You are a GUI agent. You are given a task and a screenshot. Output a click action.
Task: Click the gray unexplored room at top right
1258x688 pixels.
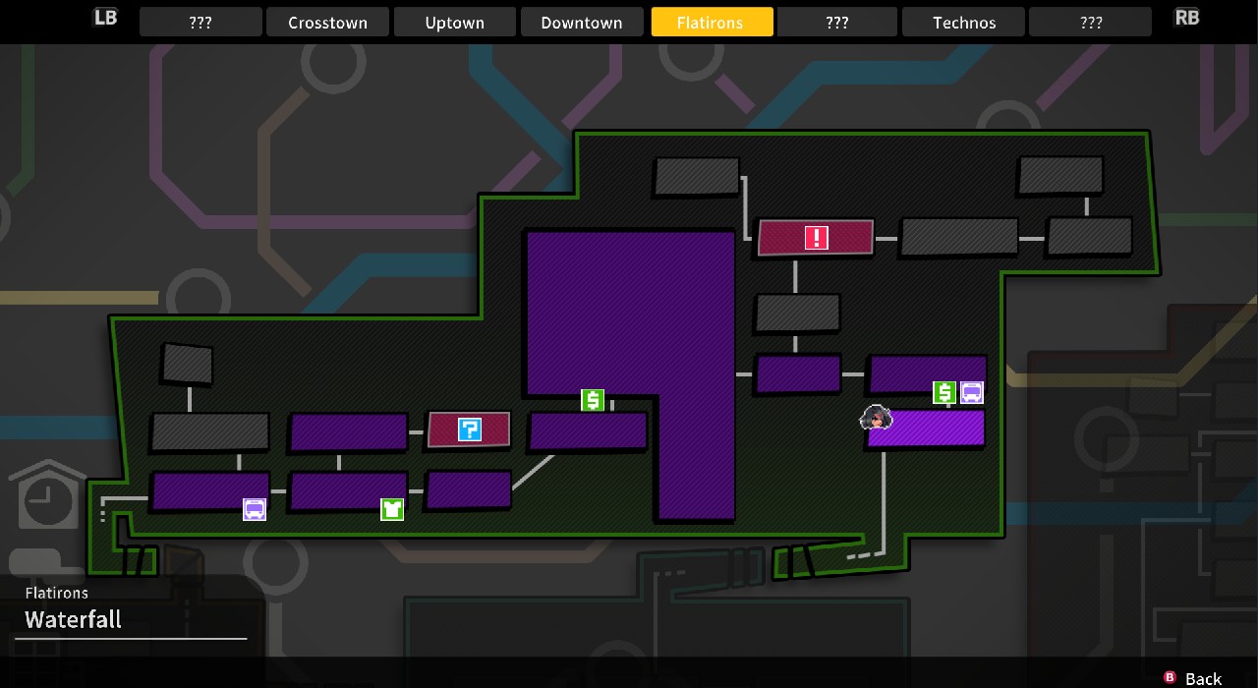1060,176
